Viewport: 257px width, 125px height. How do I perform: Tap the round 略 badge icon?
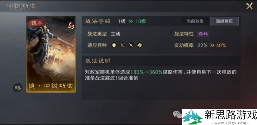point(18,88)
